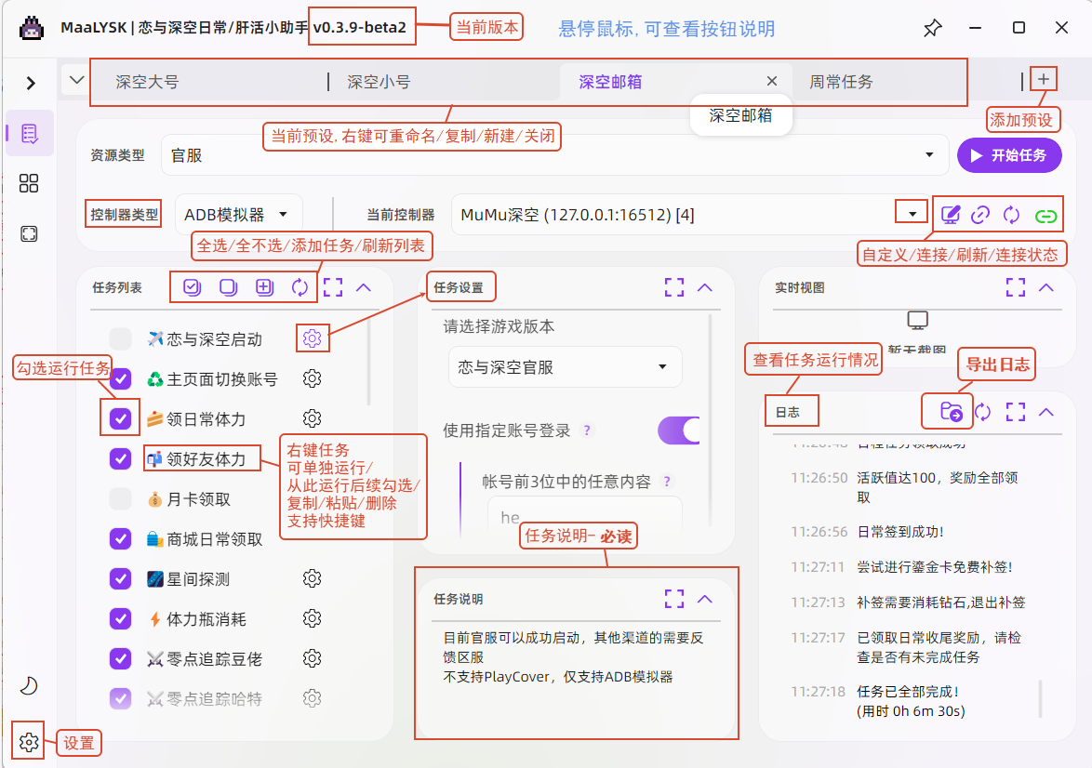This screenshot has width=1092, height=768.
Task: Open gear settings for 领日常体力
Action: point(312,417)
